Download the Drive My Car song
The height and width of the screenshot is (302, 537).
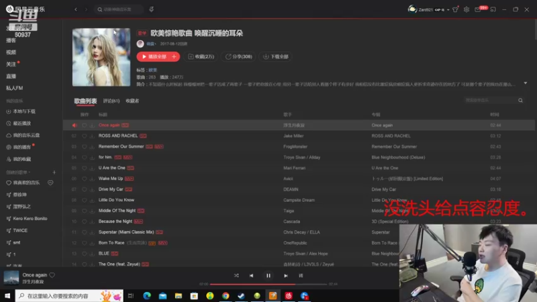pos(92,189)
